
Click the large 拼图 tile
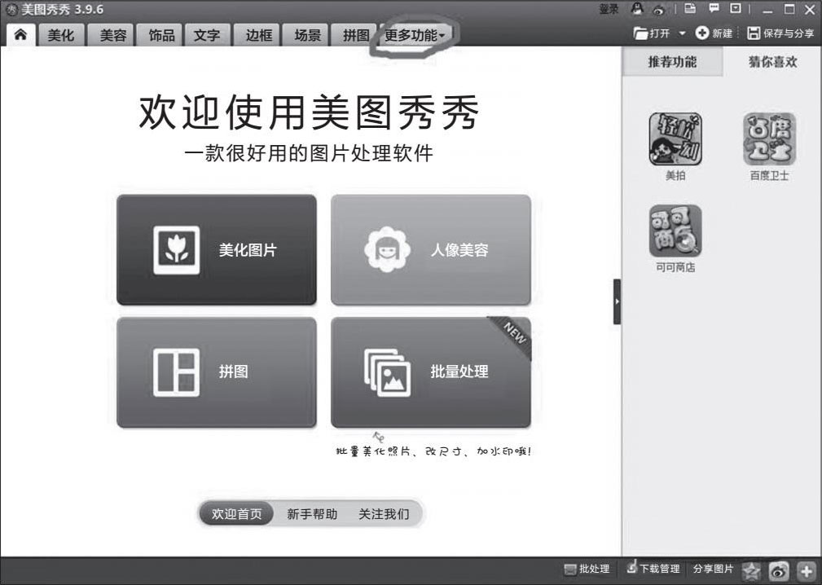(x=217, y=372)
